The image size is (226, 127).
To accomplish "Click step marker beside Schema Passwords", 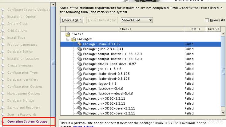I will click(x=3, y=114).
